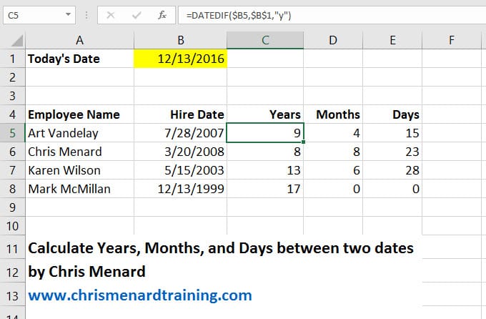The width and height of the screenshot is (486, 319).
Task: Click the Enter checkmark icon in formula bar
Action: tap(137, 14)
